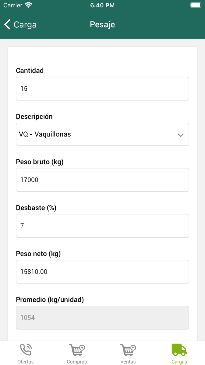Focus the Desbaste percentage field
Screen dimensions: 205x365
coord(102,226)
